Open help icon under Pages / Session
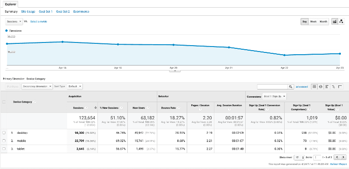Screen dimensions: 349x169 click(200, 109)
